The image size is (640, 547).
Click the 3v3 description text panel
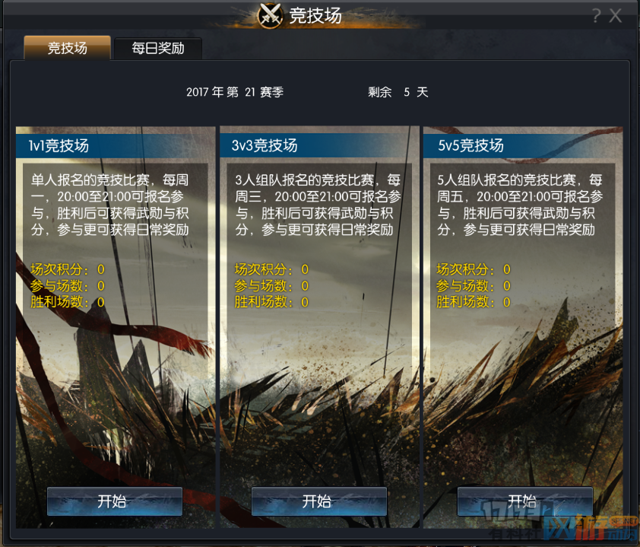318,205
